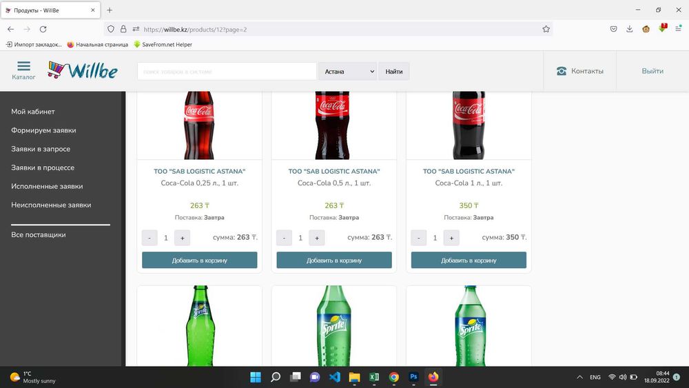The width and height of the screenshot is (689, 388).
Task: Open Контакты link
Action: [x=580, y=71]
